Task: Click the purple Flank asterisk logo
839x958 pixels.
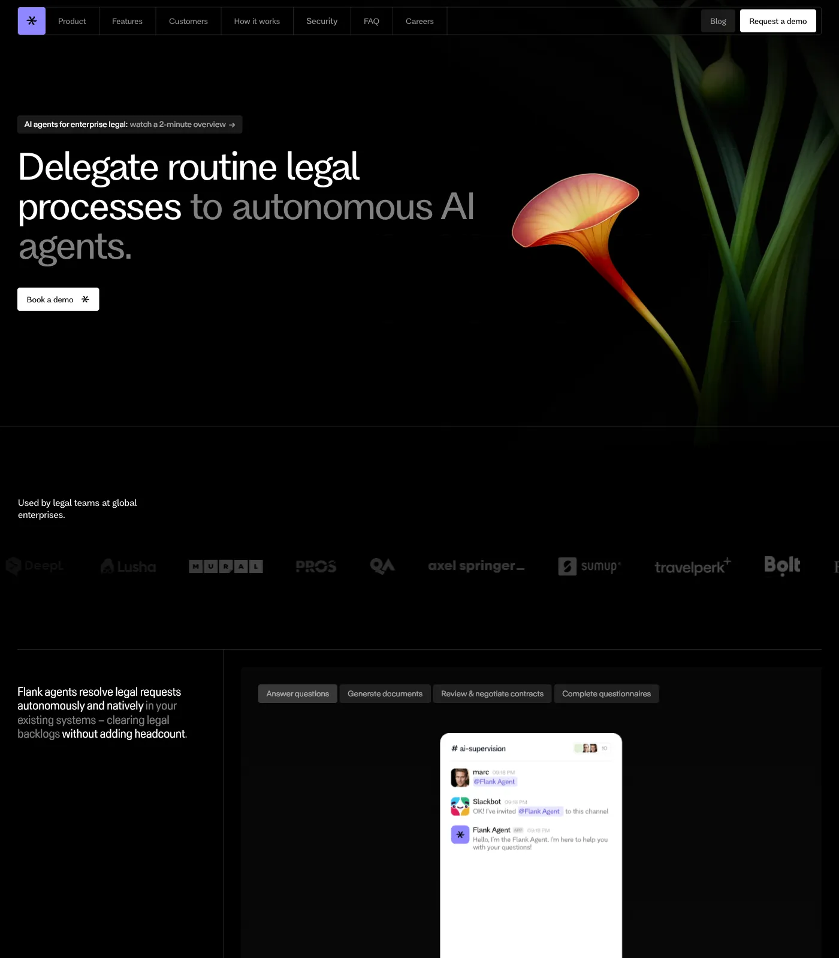Action: (x=32, y=21)
